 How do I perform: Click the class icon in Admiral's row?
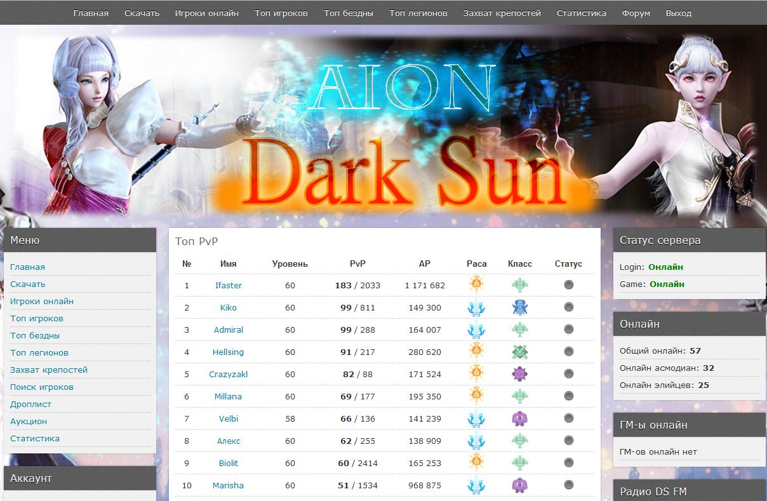pyautogui.click(x=520, y=330)
